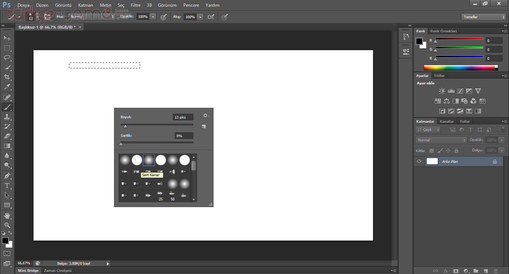Open the Akış slider arrow
This screenshot has height=274, width=509.
click(x=200, y=17)
